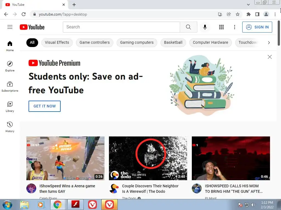The image size is (281, 210).
Task: Open the YouTube hamburger guide menu
Action: pos(10,27)
